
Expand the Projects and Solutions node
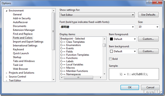pyautogui.click(x=6, y=73)
